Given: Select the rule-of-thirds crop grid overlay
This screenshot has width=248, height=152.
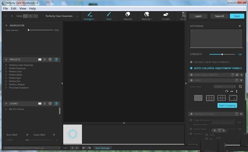Looking at the screenshot, I should [x=210, y=98].
